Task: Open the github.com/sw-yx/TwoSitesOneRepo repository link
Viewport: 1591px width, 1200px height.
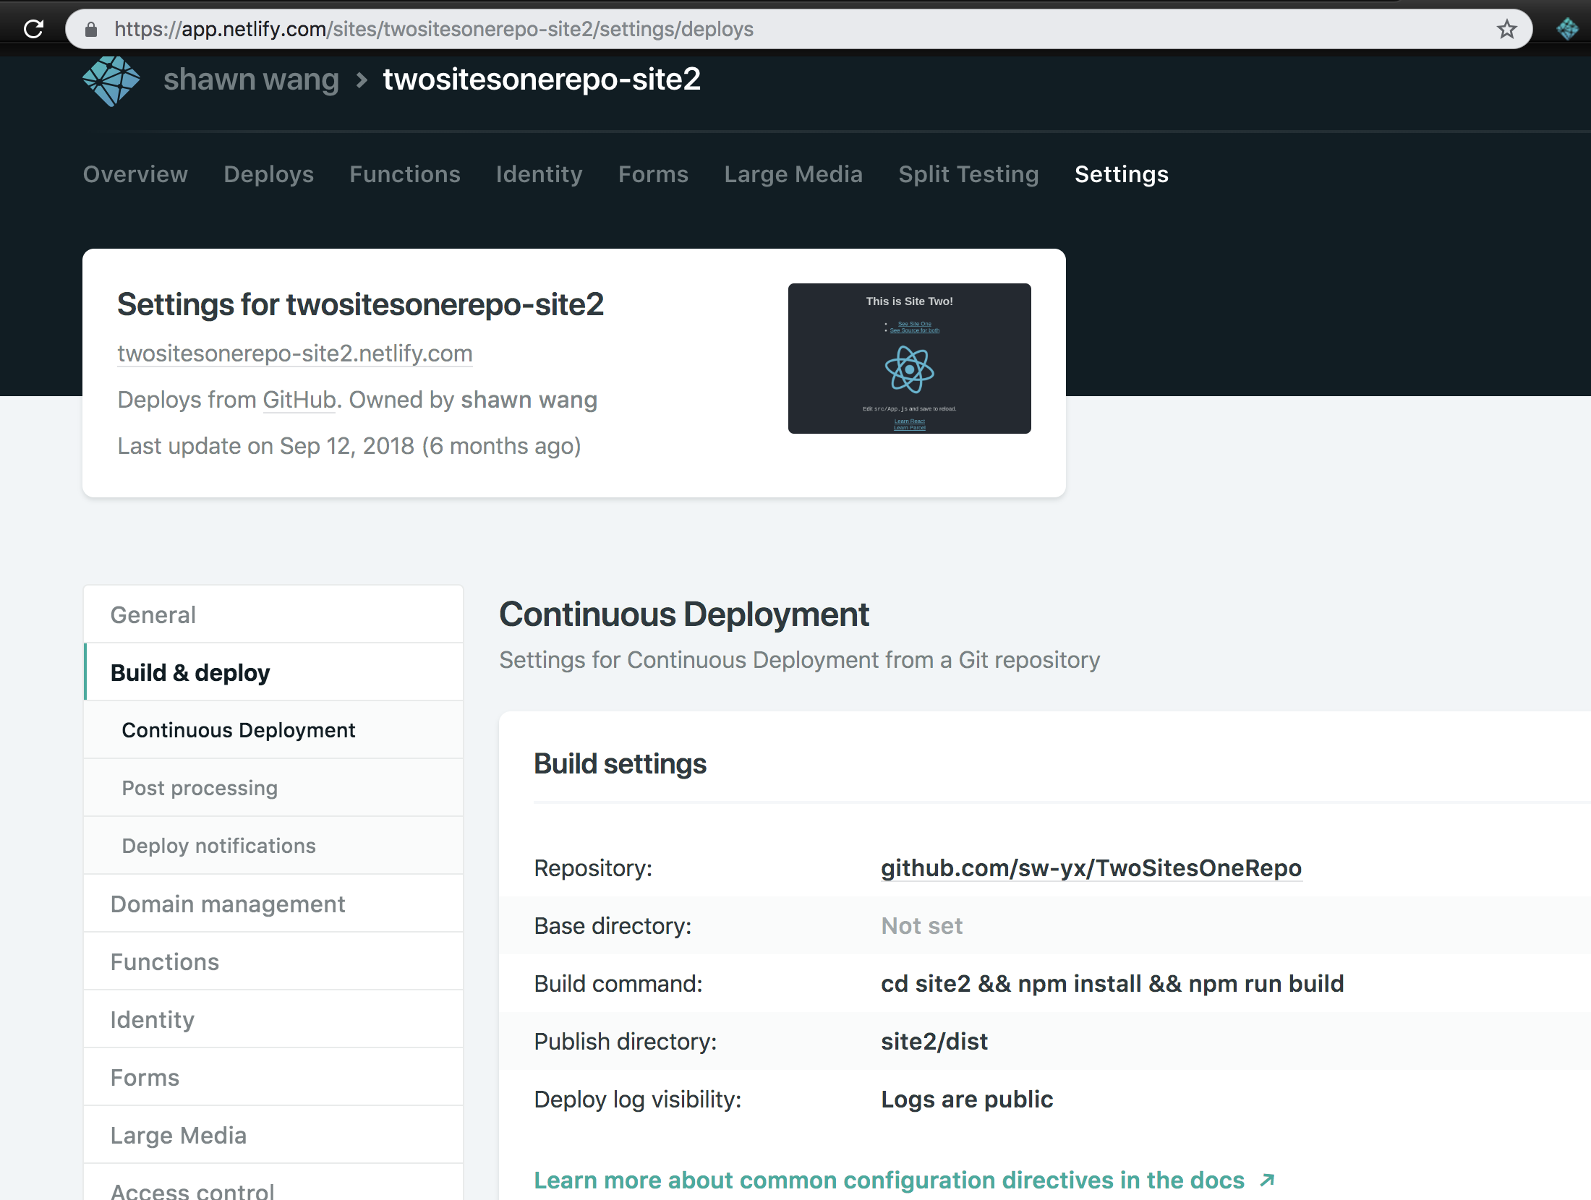Action: point(1091,868)
